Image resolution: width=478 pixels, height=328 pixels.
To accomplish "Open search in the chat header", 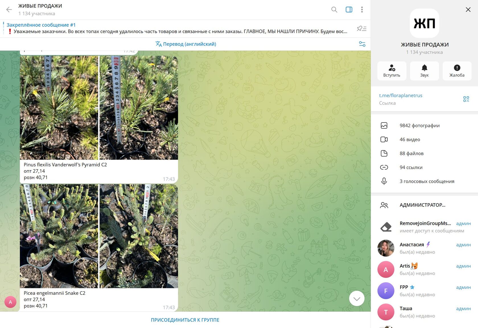I will click(334, 10).
